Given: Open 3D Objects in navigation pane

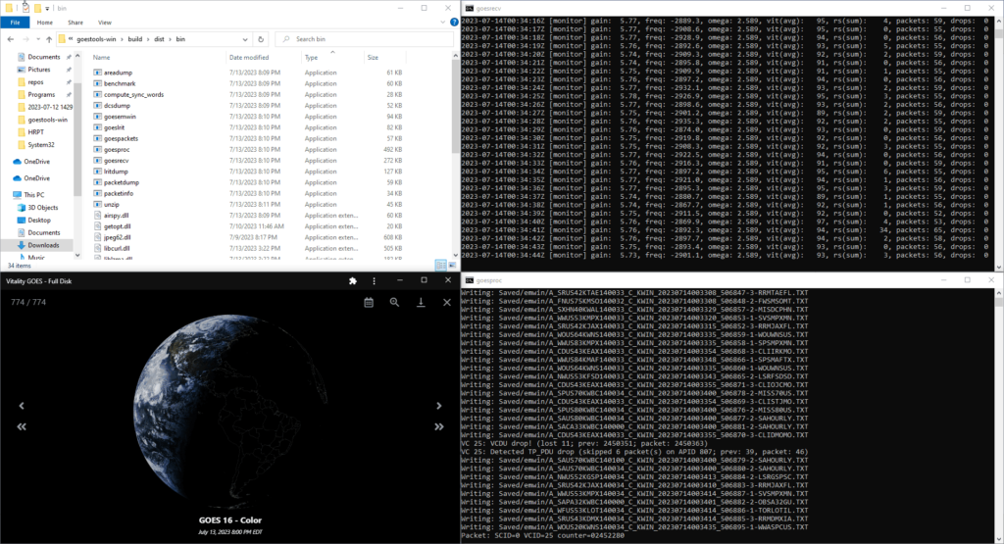Looking at the screenshot, I should (42, 208).
